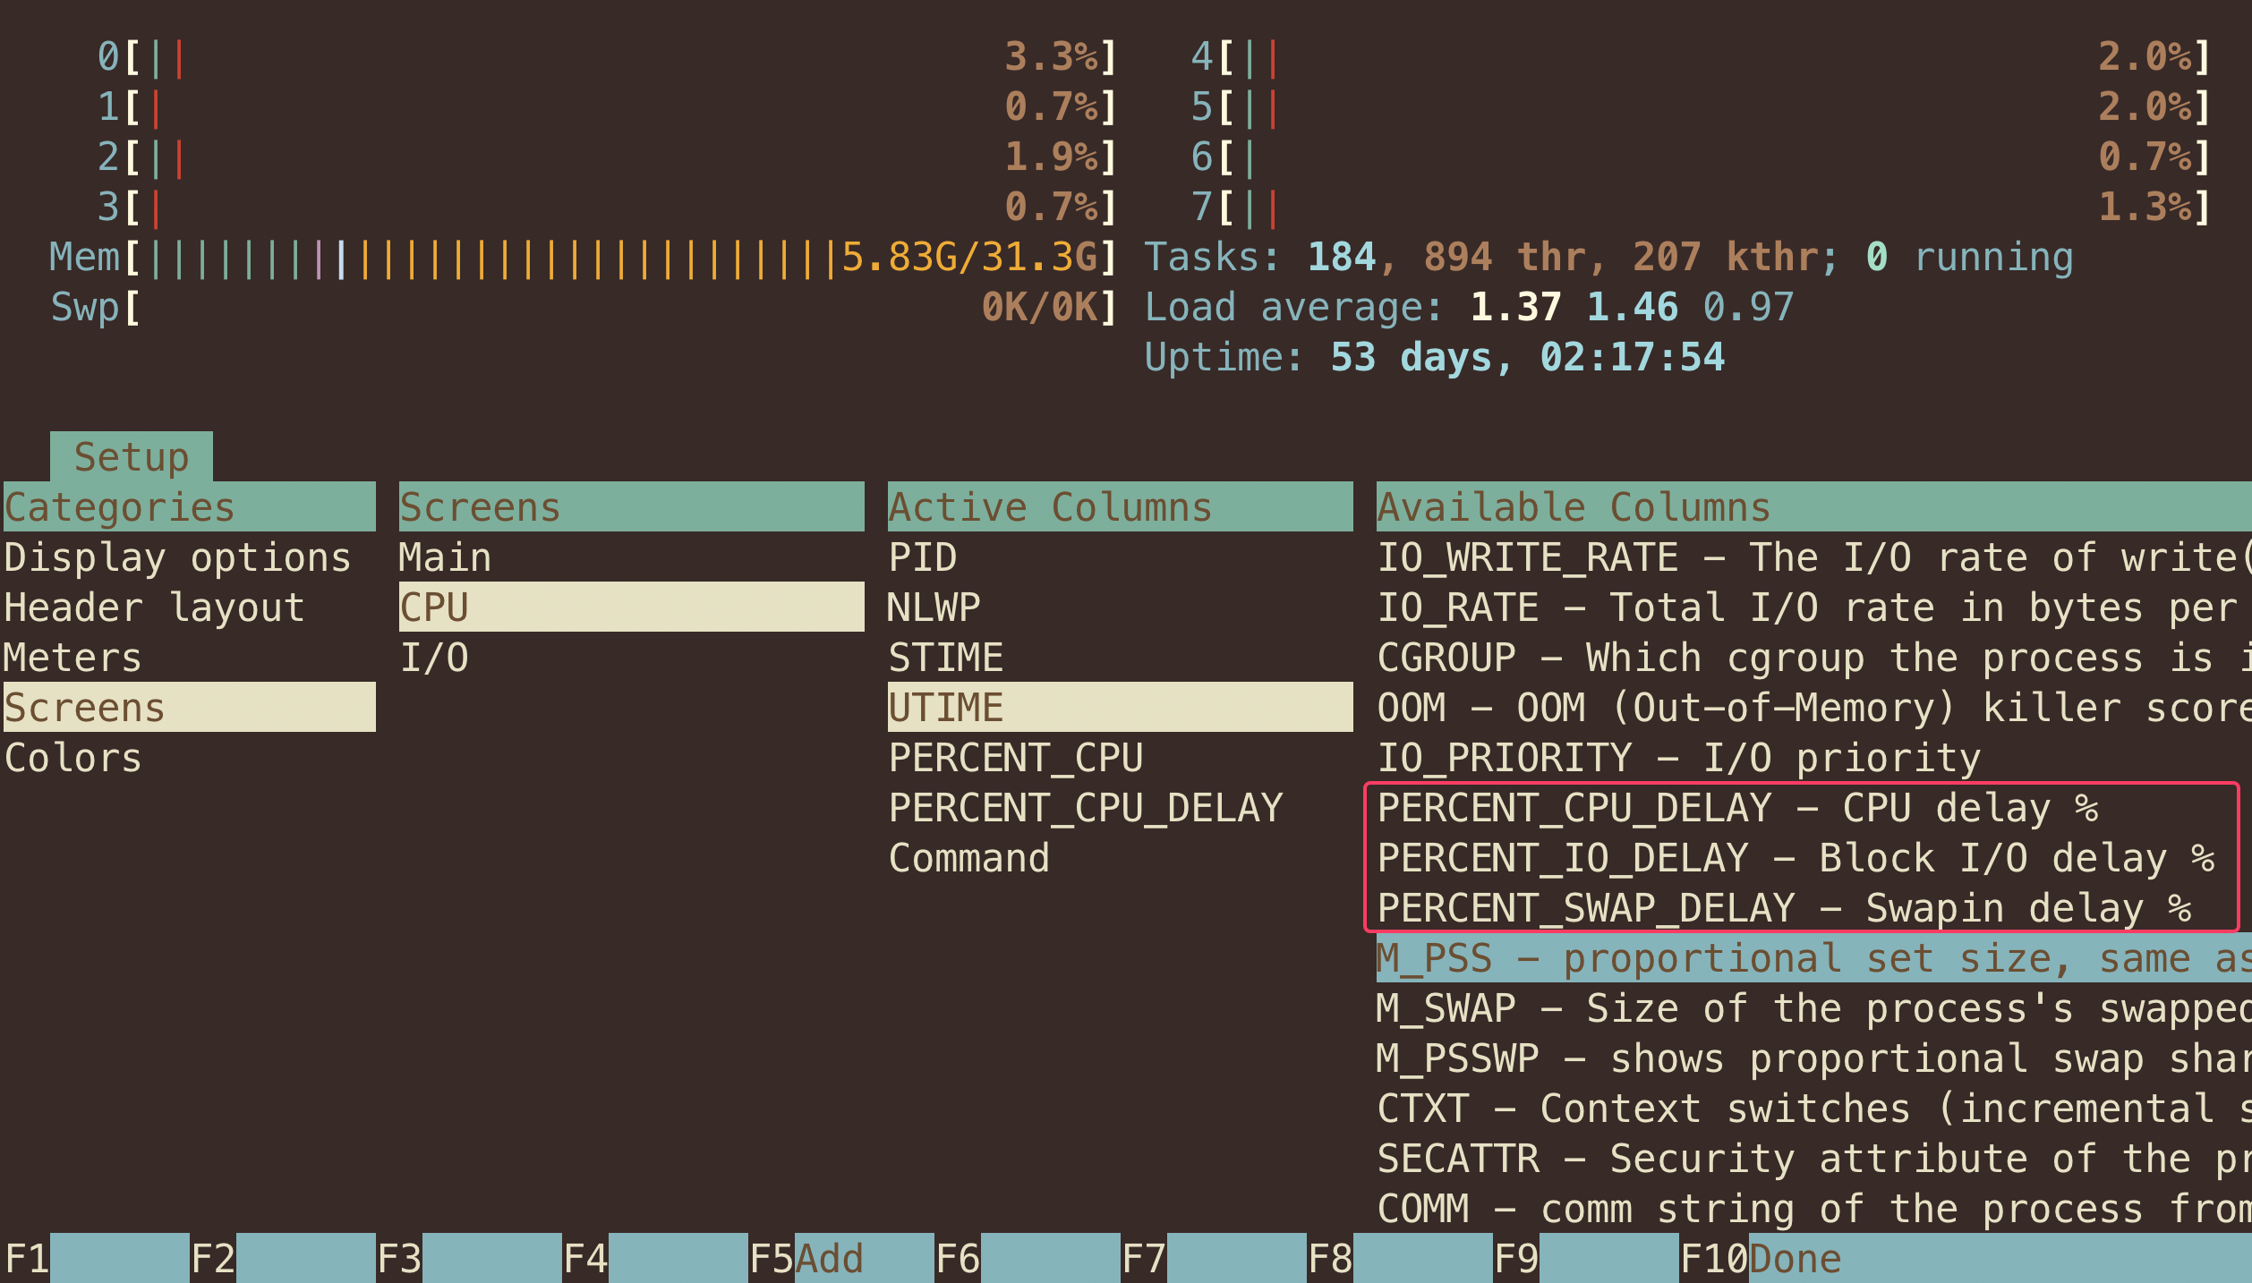Click CPU 7 usage meter

[x=1701, y=208]
